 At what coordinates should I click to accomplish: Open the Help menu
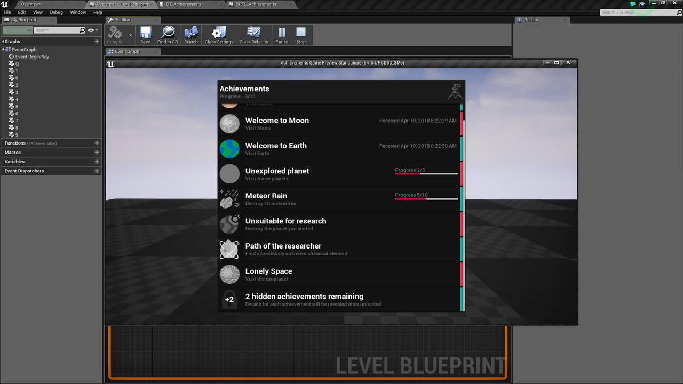tap(98, 12)
